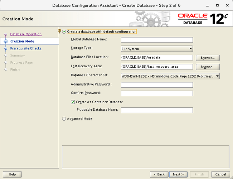Click the Pluggable Database Name field
Screen dimensions: 233x179
(157, 110)
